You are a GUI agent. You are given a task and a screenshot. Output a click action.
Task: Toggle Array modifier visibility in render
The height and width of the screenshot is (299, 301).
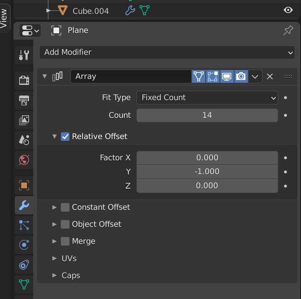(x=241, y=76)
